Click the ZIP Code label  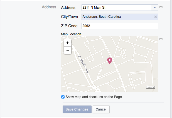pyautogui.click(x=69, y=26)
